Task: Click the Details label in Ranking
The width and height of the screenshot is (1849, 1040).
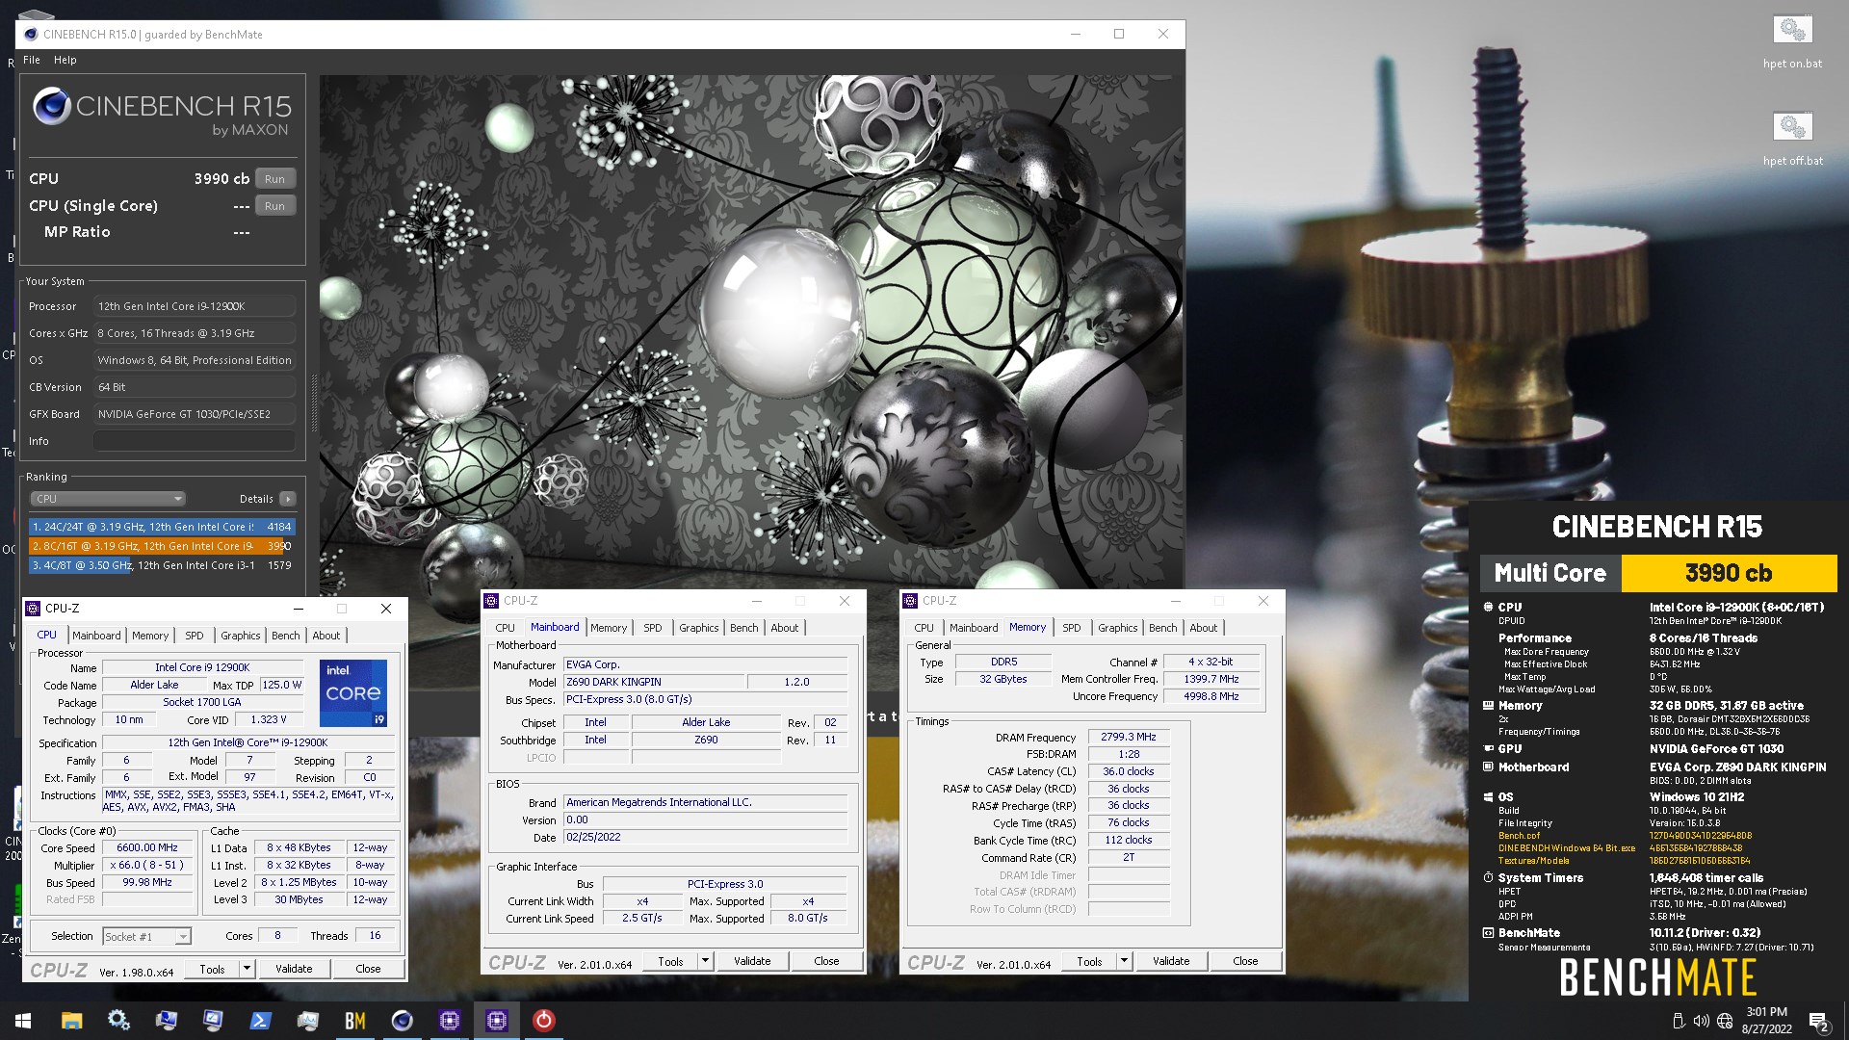Action: click(256, 499)
